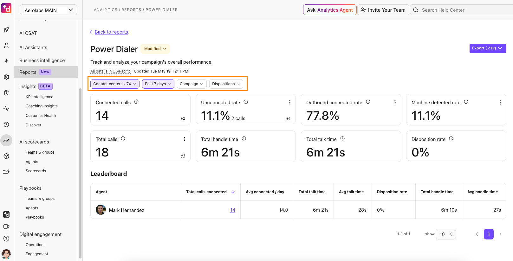Open the Campaign filter dropdown

192,84
